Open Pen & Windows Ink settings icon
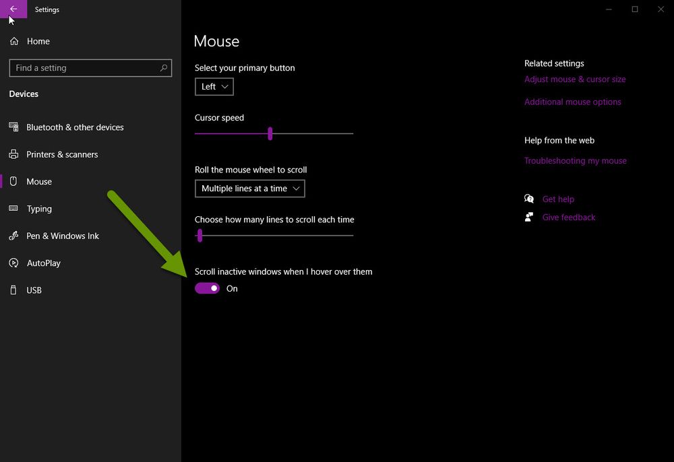This screenshot has height=462, width=674. coord(13,236)
